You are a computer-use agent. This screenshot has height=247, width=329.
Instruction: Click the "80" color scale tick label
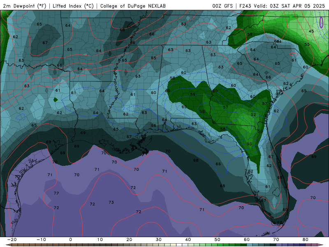pos(306,240)
